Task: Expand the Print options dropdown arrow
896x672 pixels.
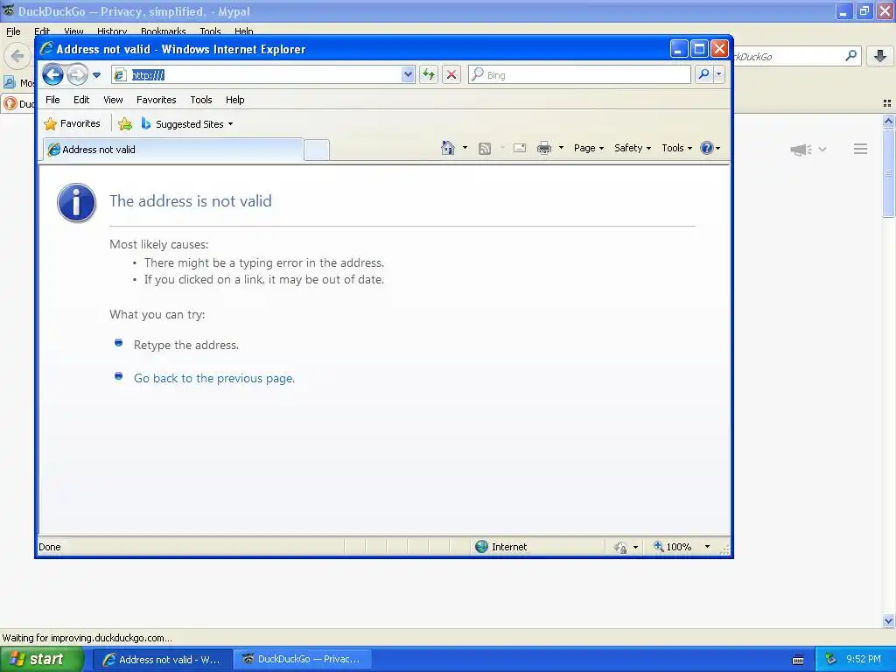Action: tap(561, 148)
